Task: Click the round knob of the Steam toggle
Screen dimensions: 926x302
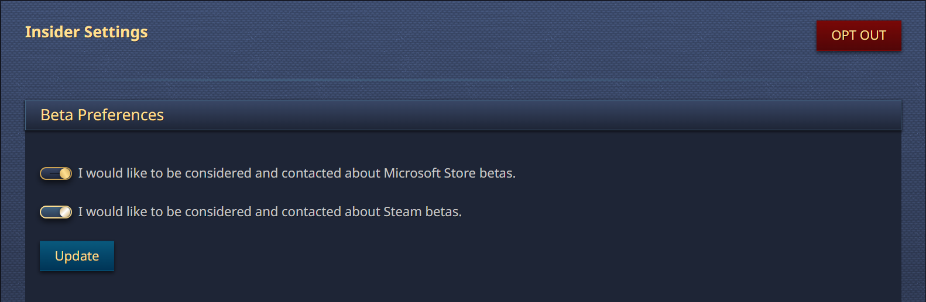Action: (x=65, y=212)
